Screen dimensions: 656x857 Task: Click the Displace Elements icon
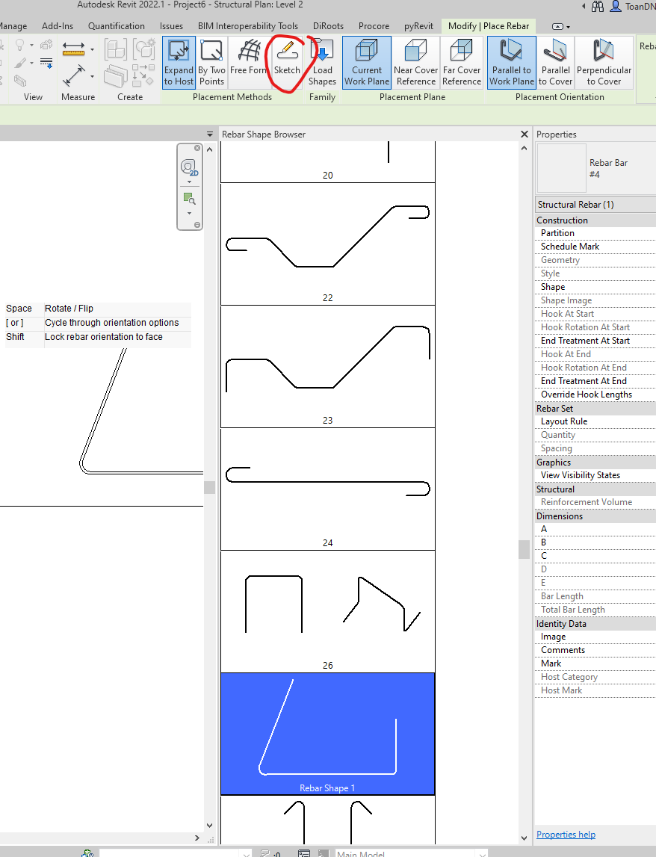pos(46,45)
